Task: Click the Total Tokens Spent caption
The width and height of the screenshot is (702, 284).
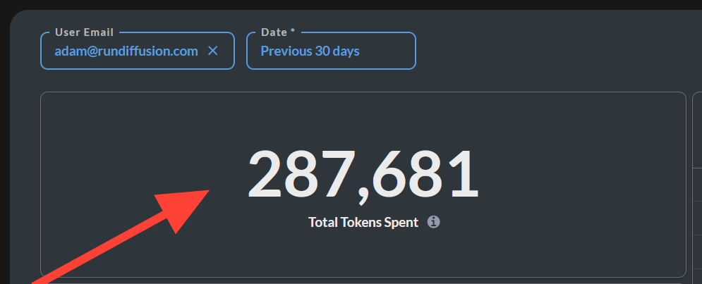Action: (x=363, y=222)
